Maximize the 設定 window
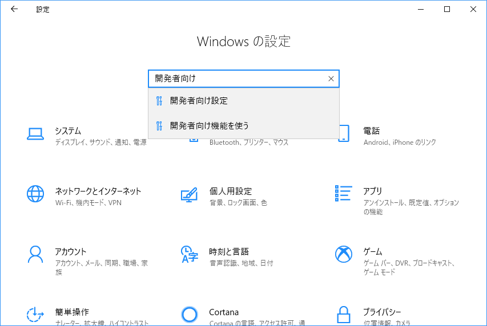Screen dimensions: 487x326 447,9
